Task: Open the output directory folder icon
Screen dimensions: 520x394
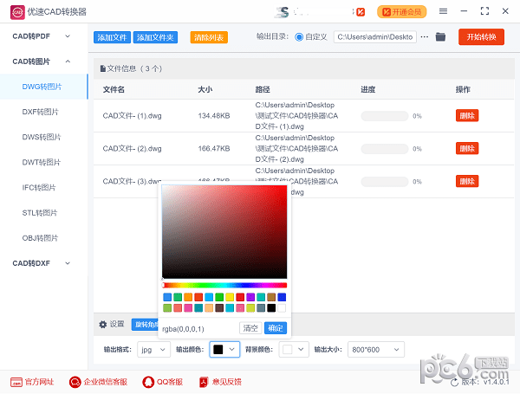Action: click(x=440, y=37)
